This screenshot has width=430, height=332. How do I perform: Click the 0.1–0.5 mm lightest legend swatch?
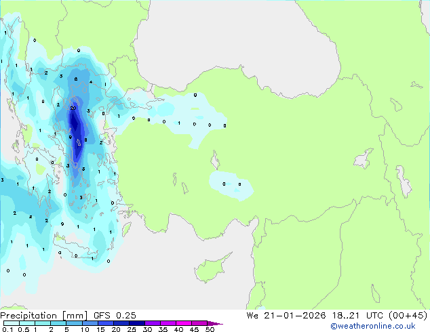pyautogui.click(x=12, y=323)
